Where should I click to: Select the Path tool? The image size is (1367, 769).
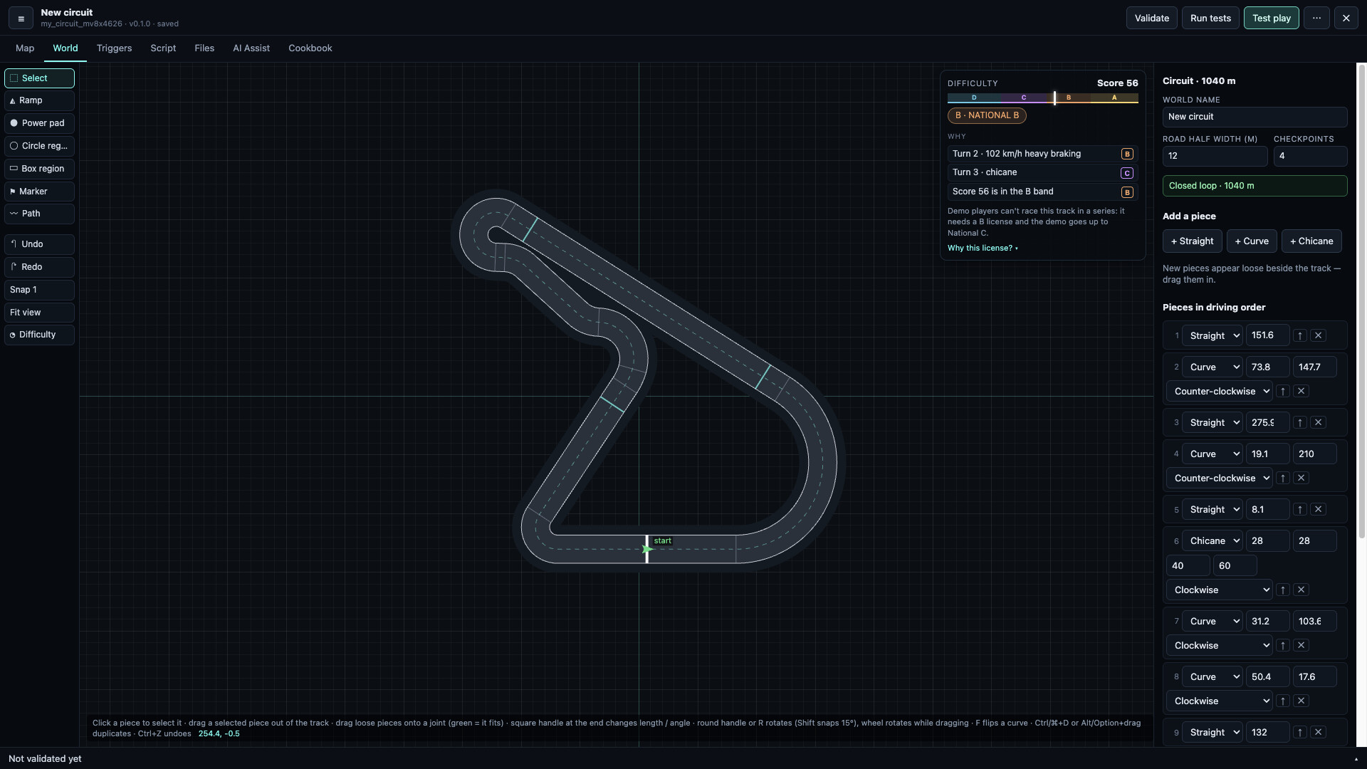tap(39, 214)
